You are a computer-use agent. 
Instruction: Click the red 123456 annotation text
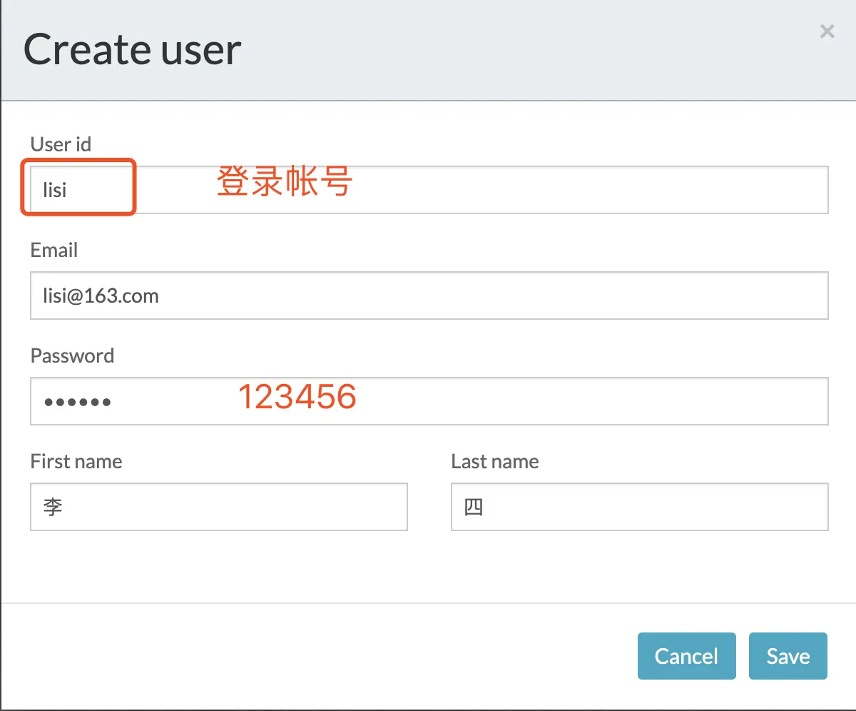click(x=297, y=396)
